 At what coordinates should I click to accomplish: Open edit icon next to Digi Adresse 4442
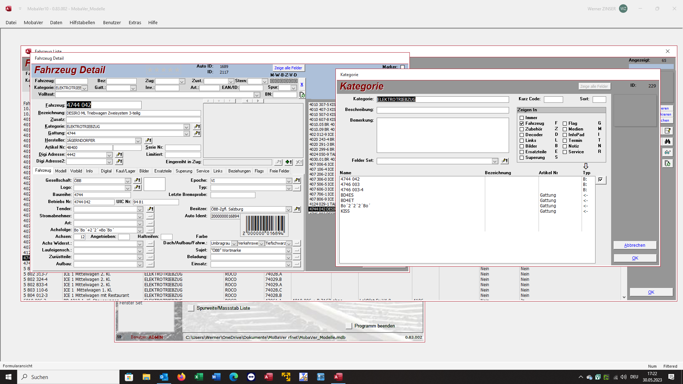[119, 155]
